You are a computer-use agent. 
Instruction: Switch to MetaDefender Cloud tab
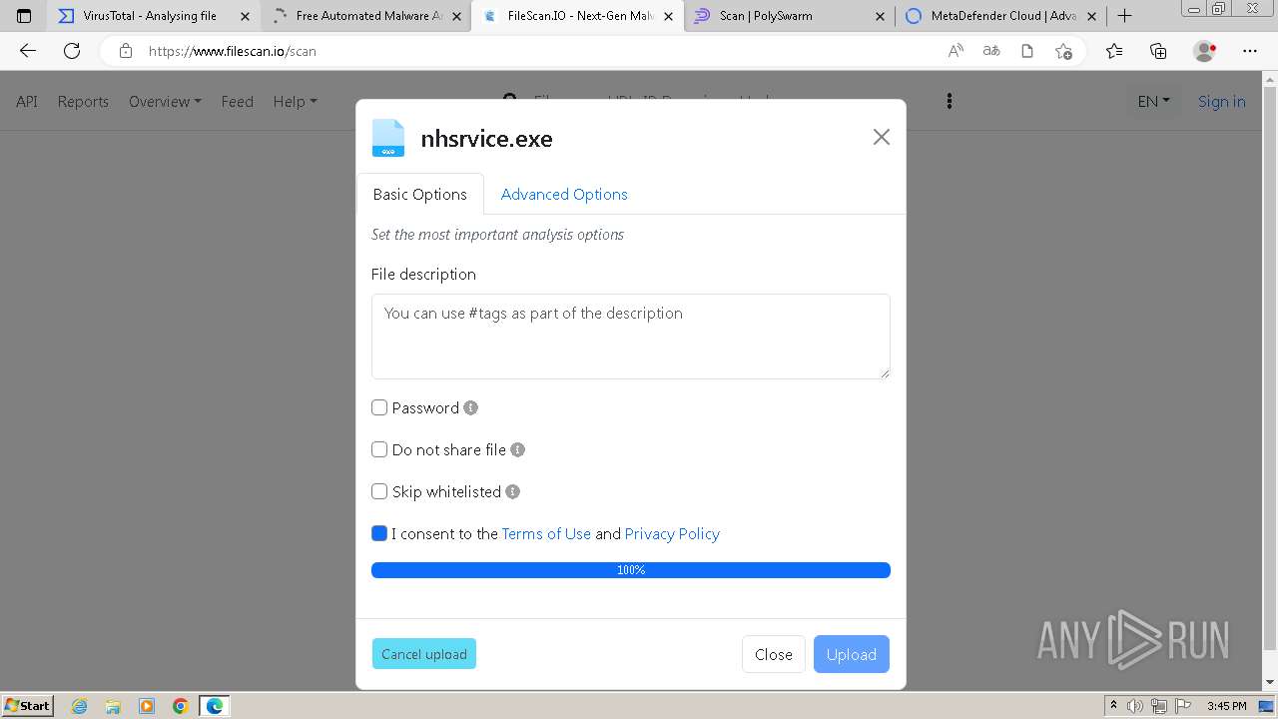[1001, 16]
